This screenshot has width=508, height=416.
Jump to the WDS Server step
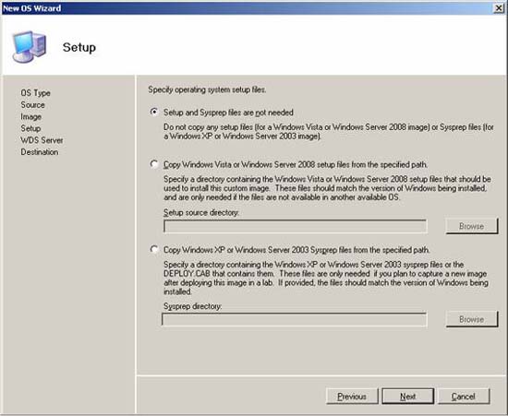tap(42, 140)
